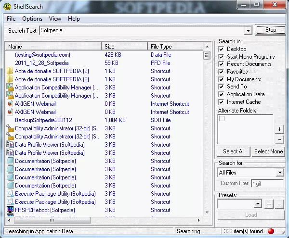Click monitor icon of FRSPCReboot row

[10, 210]
